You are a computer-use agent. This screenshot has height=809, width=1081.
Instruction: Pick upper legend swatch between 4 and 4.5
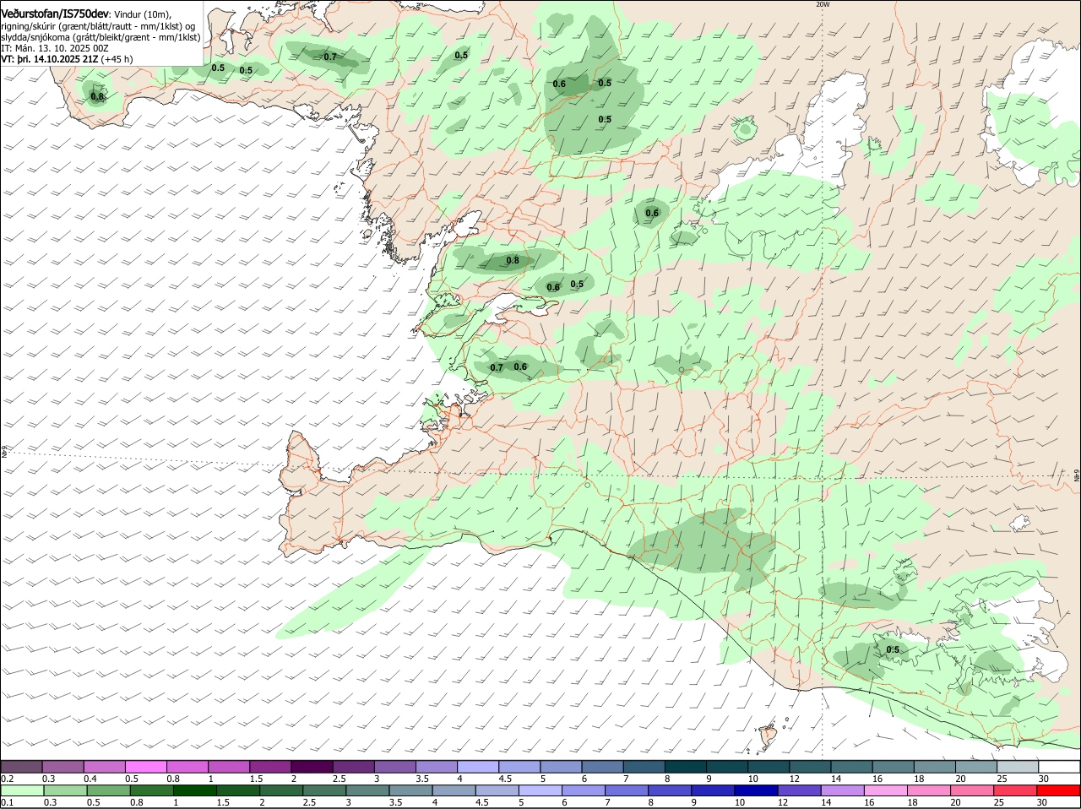coord(478,766)
